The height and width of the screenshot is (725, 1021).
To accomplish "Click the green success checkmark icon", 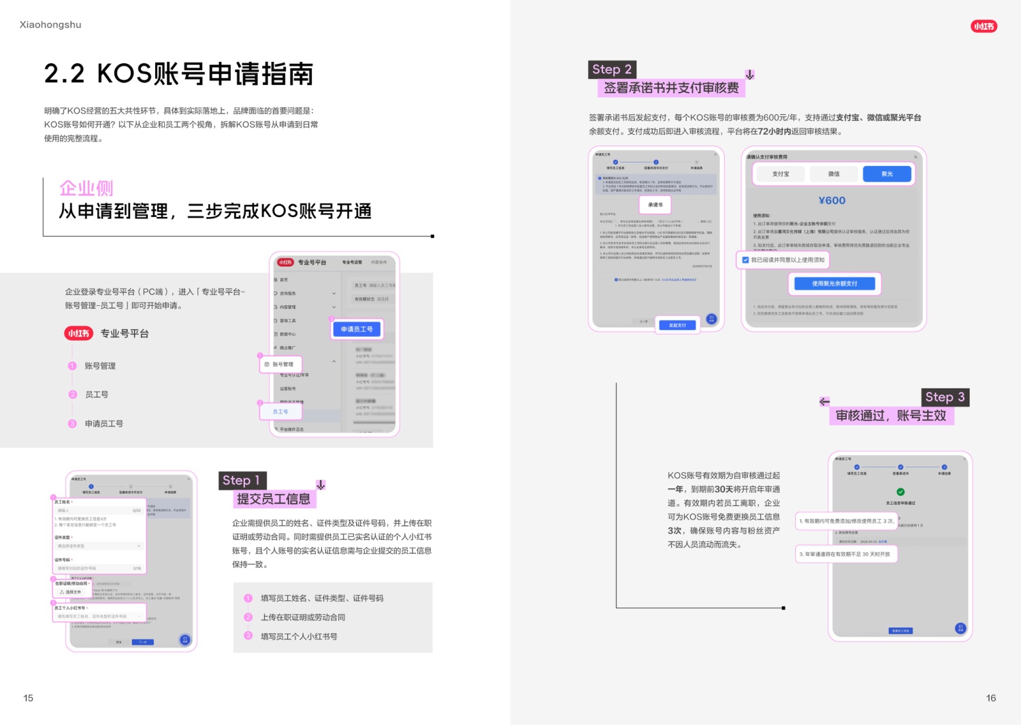I will tap(901, 492).
